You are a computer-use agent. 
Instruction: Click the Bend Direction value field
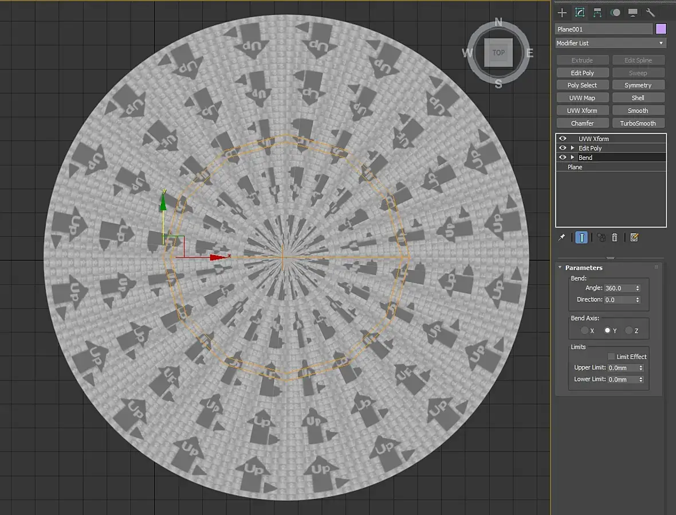(619, 299)
